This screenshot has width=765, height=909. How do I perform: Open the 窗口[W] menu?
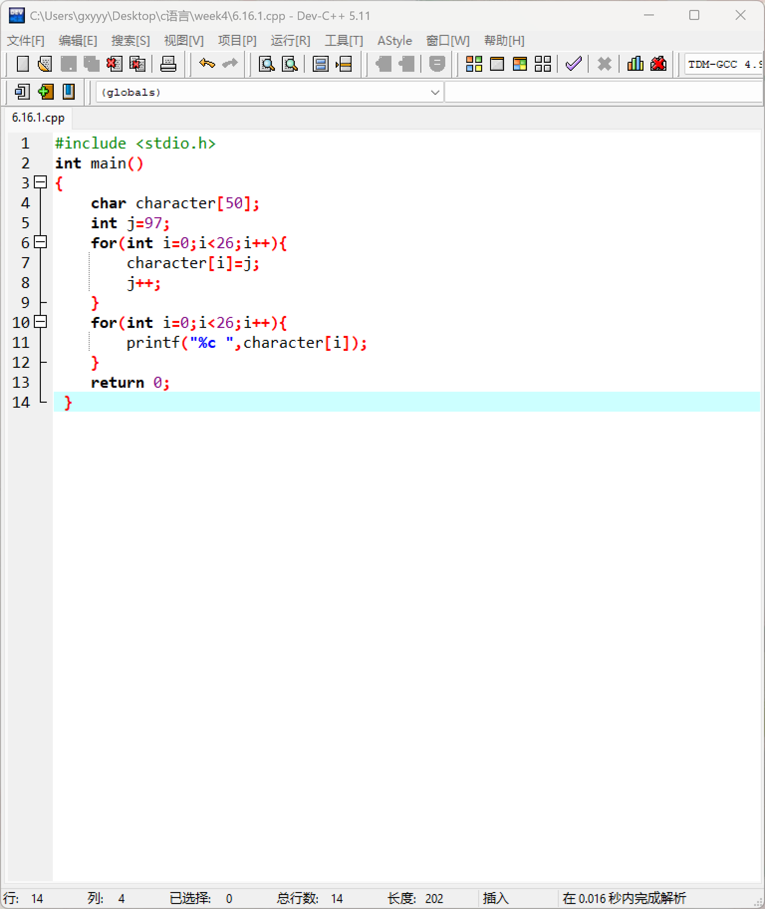(x=448, y=40)
